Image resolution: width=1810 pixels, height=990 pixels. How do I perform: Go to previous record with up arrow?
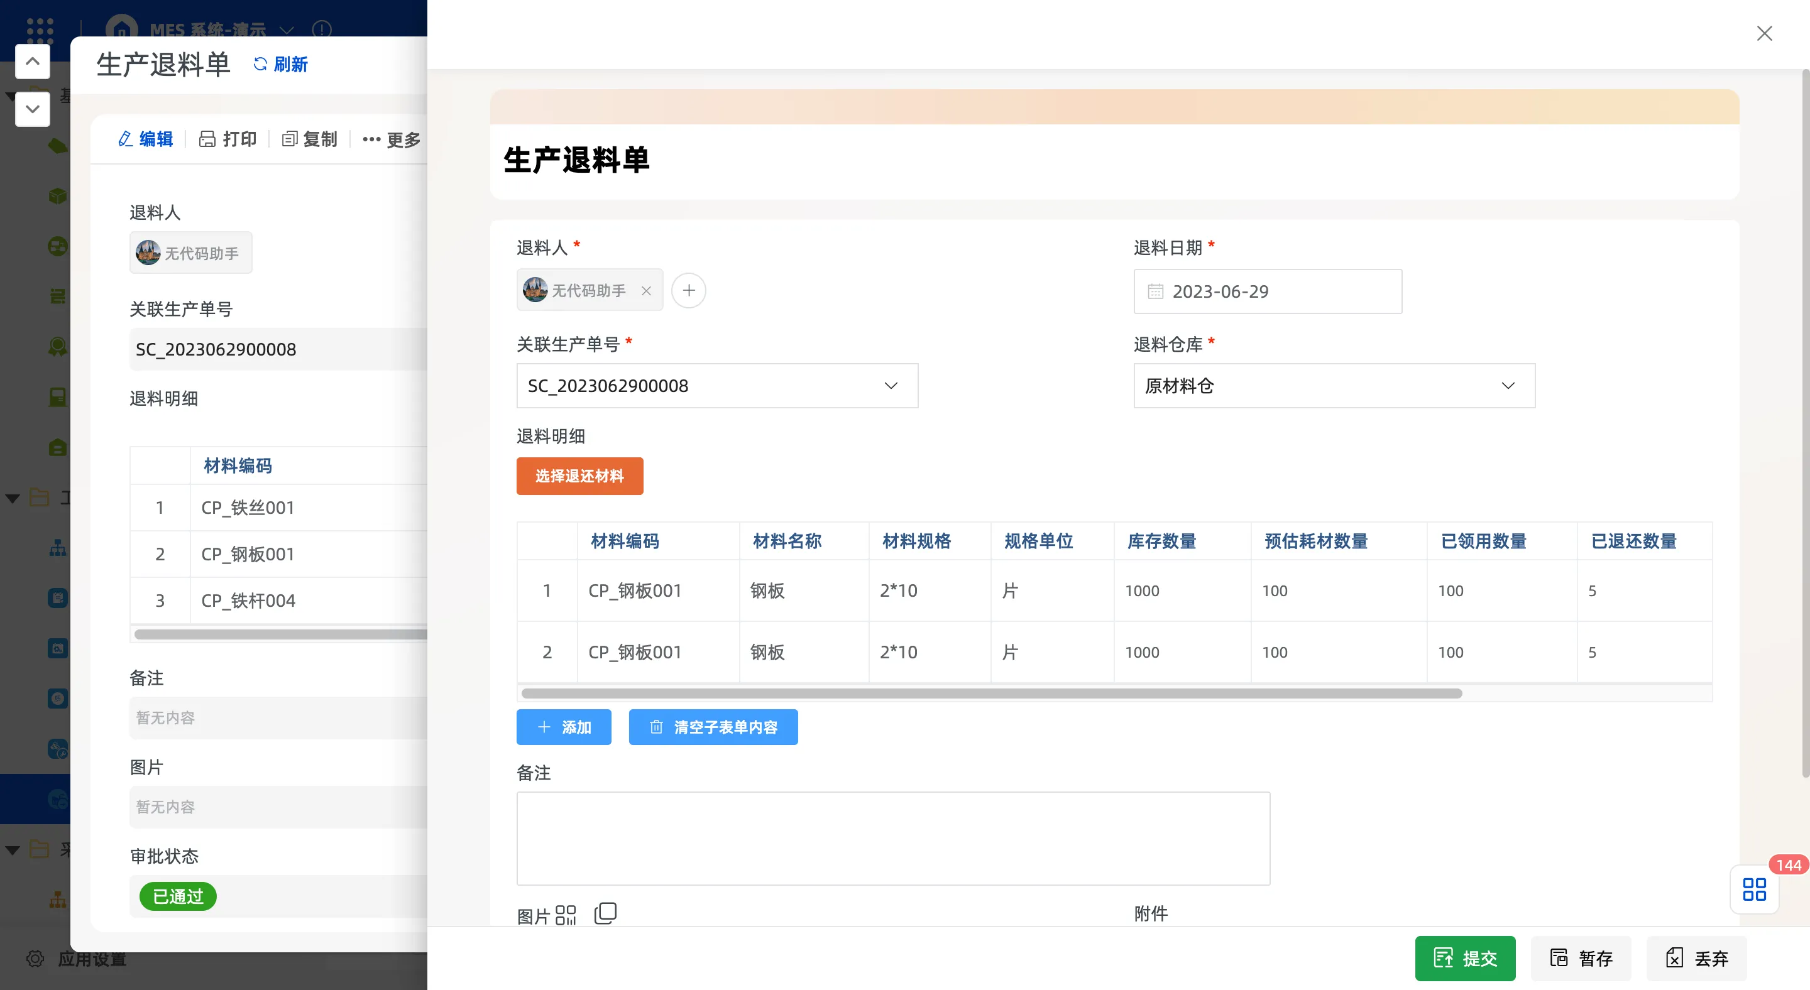32,62
